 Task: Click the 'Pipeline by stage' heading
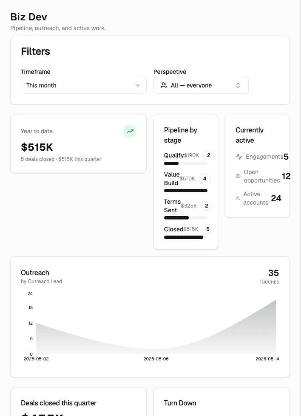tap(181, 135)
